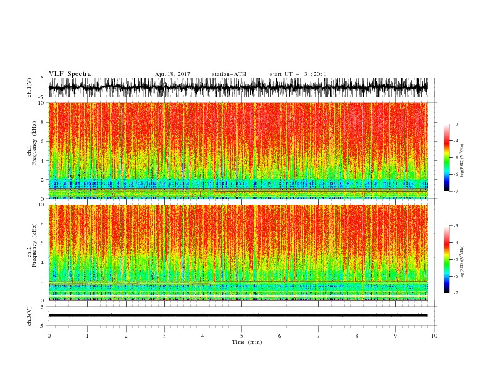Click the time axis tick label '10'
489x377 pixels.
pyautogui.click(x=434, y=336)
